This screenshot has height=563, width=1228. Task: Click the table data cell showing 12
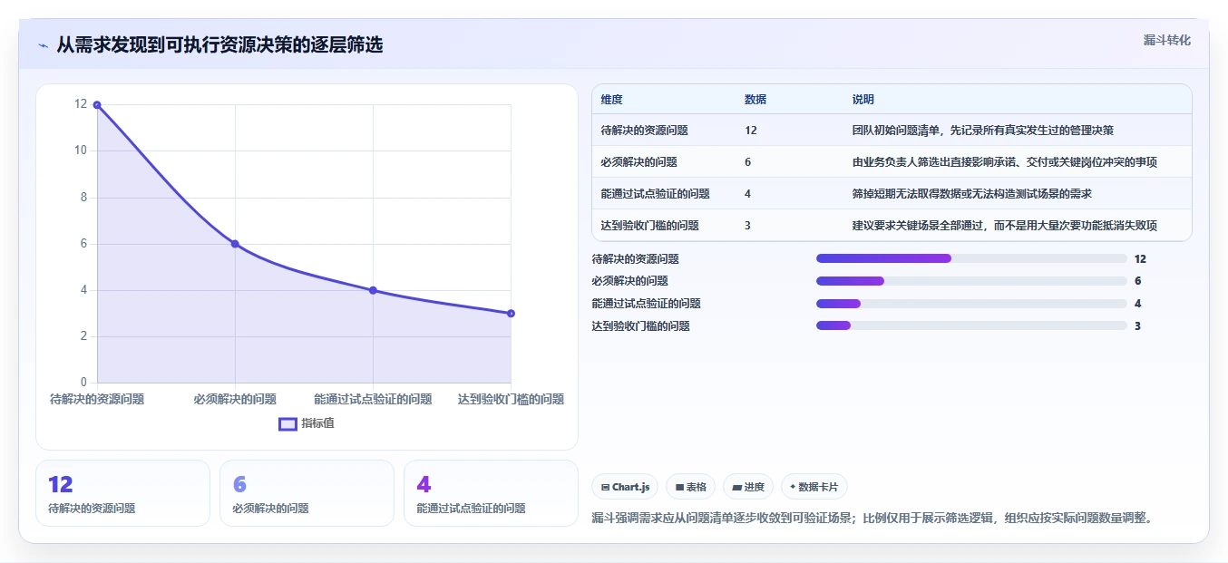(751, 131)
